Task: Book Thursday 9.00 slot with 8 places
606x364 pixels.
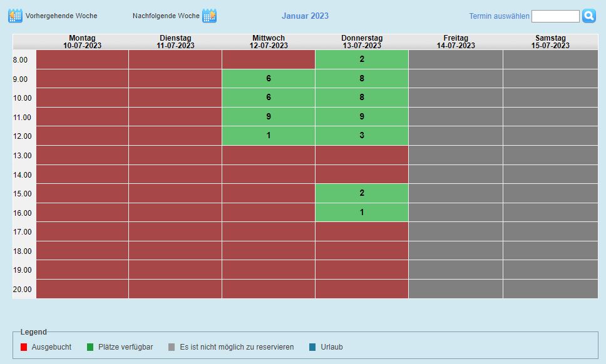Action: (362, 79)
